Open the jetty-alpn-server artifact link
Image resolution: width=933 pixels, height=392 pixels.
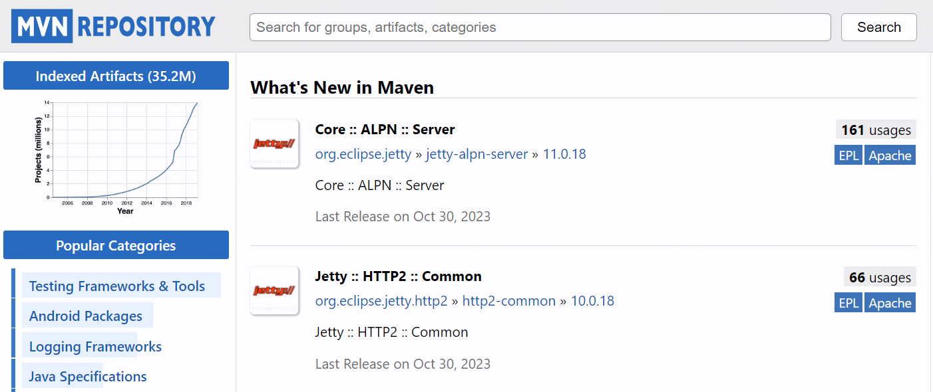point(476,154)
